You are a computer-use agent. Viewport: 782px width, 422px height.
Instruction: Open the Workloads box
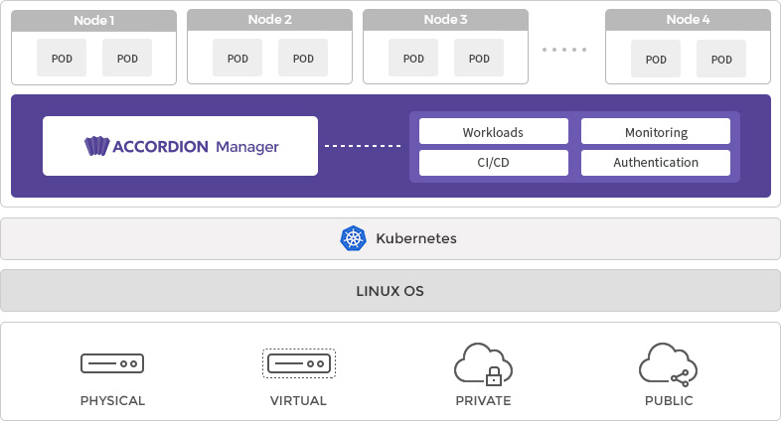coord(493,132)
